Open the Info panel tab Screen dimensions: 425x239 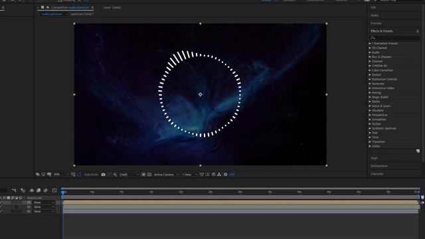[373, 7]
